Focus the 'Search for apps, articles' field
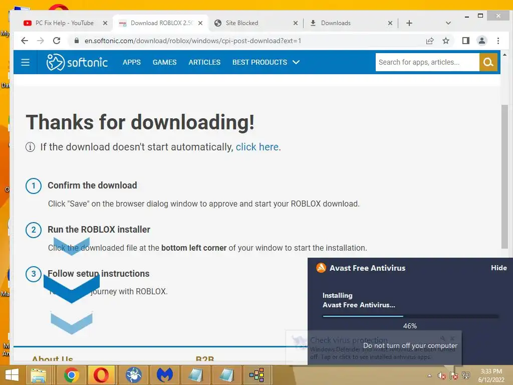513x385 pixels. click(x=427, y=62)
